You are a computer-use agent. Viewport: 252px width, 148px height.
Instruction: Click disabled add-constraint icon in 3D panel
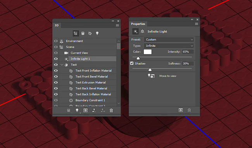click(103, 110)
